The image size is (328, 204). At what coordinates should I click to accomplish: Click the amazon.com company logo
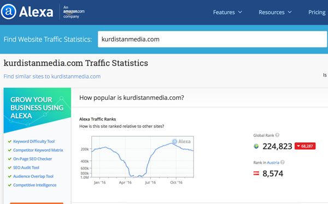coord(74,11)
